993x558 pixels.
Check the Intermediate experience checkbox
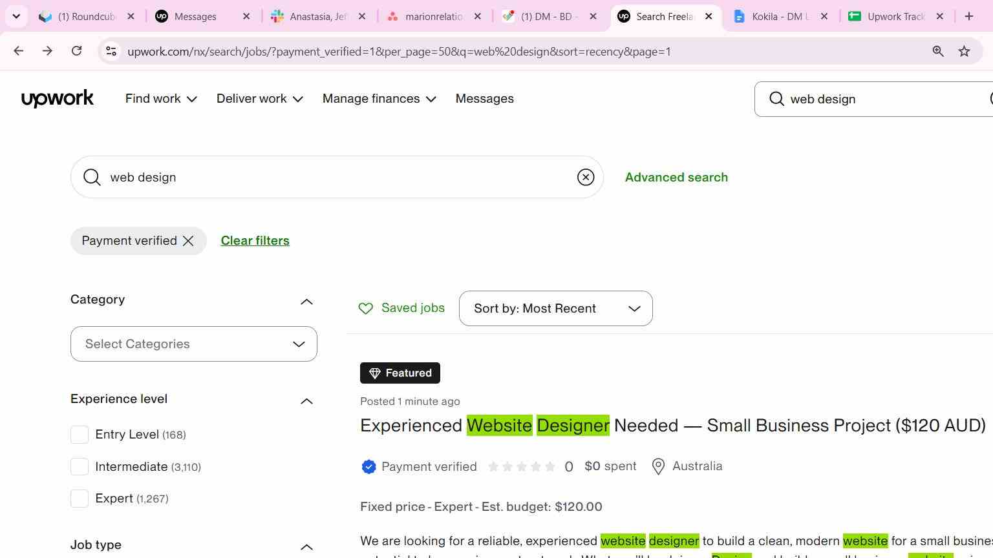point(80,466)
